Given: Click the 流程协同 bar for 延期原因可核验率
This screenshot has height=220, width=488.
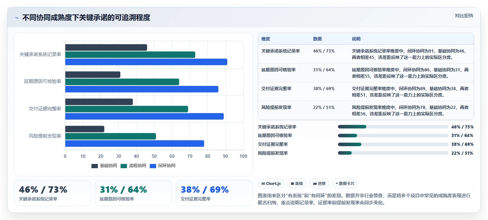Looking at the screenshot, I should coord(122,82).
